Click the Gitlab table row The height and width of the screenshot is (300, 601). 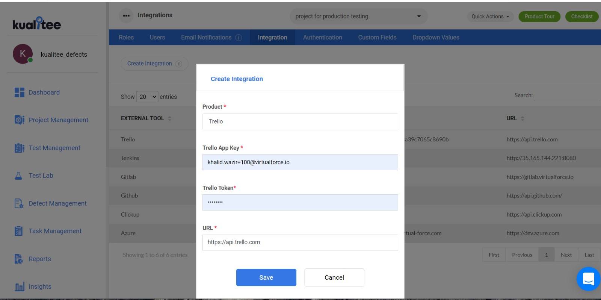click(355, 177)
